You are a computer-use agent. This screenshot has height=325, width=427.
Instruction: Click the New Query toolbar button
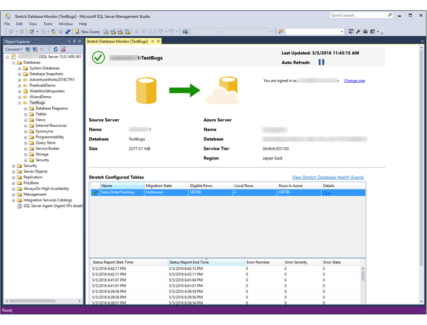point(88,32)
